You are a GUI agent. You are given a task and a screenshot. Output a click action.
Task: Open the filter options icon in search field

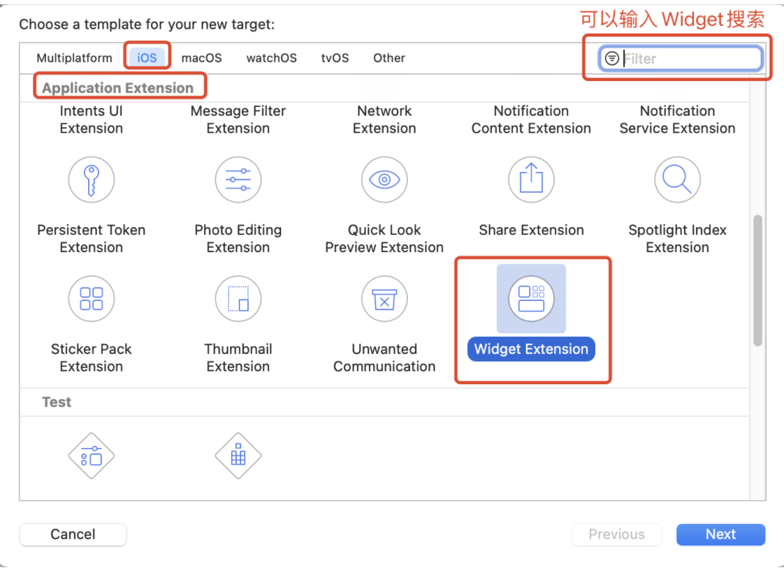tap(612, 59)
